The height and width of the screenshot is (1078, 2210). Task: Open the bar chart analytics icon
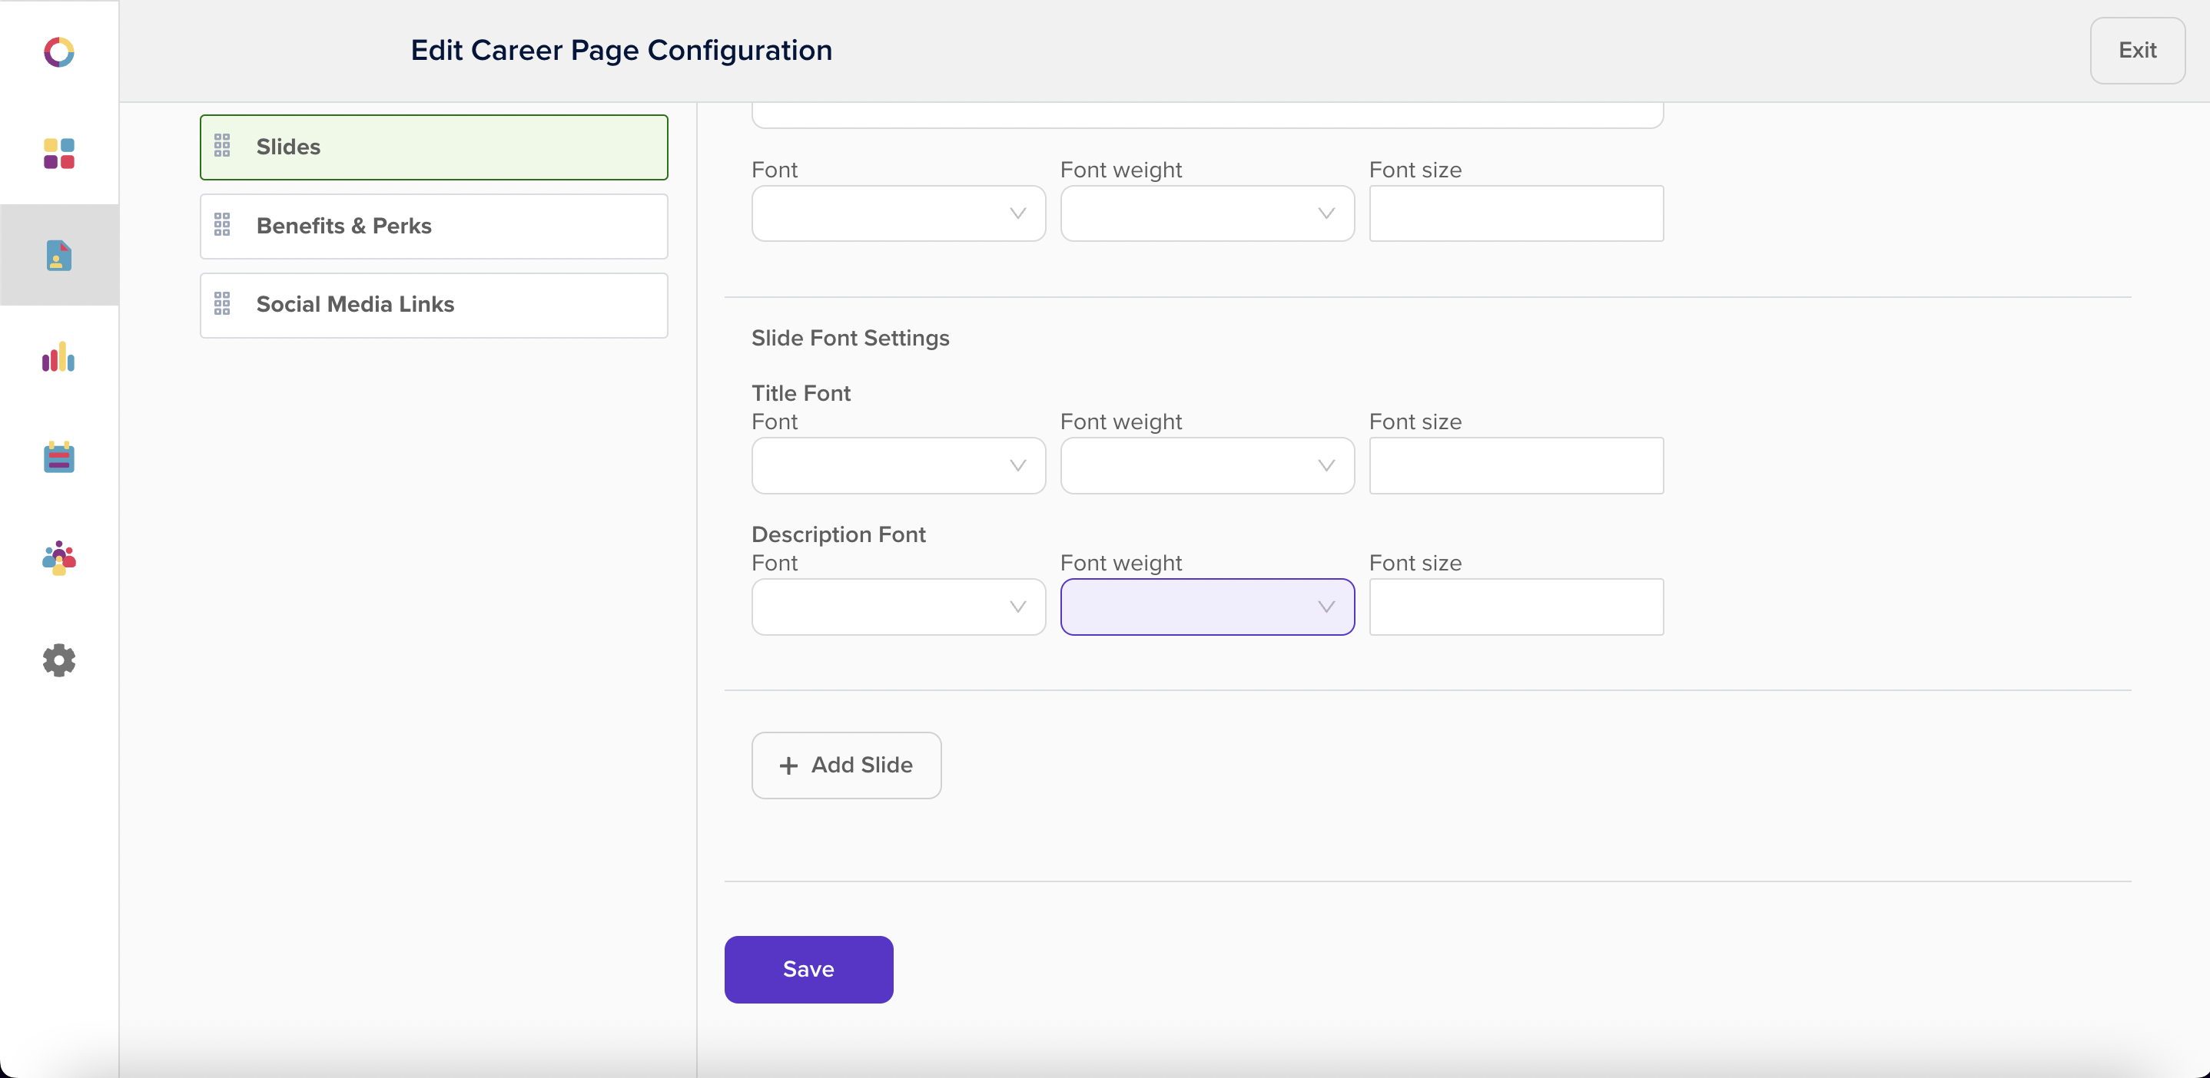59,356
